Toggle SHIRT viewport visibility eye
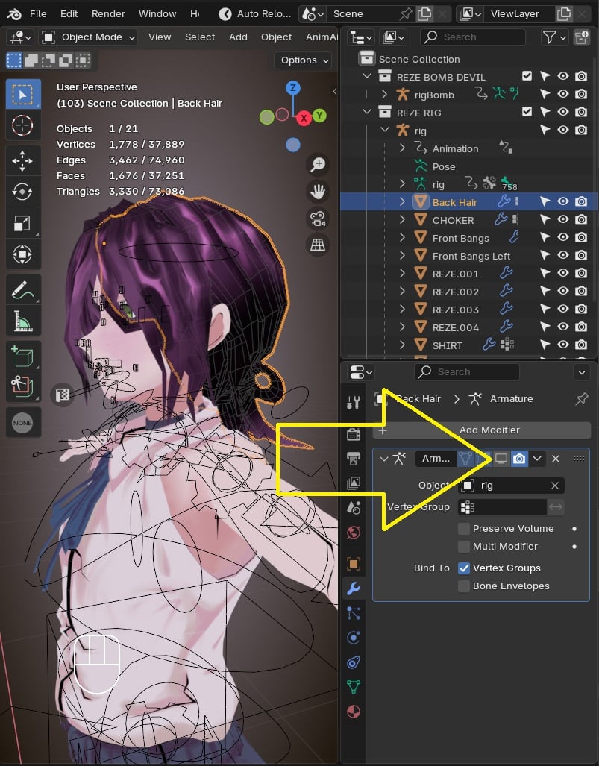Viewport: 599px width, 766px height. pyautogui.click(x=563, y=345)
